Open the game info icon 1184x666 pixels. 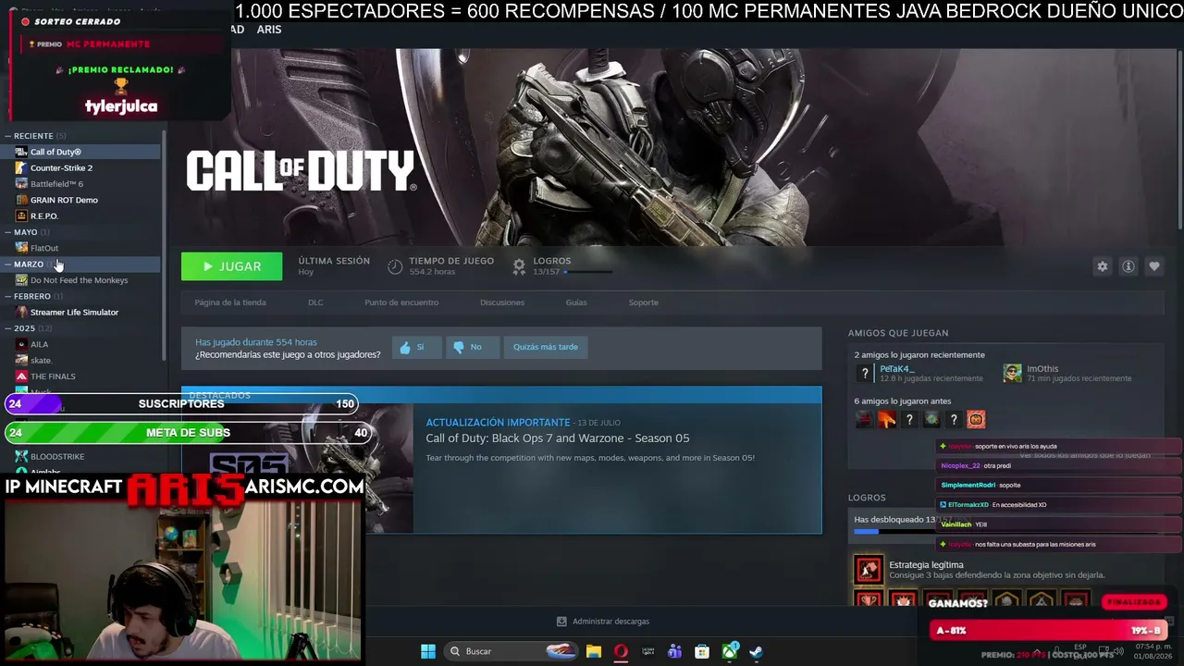[x=1128, y=266]
